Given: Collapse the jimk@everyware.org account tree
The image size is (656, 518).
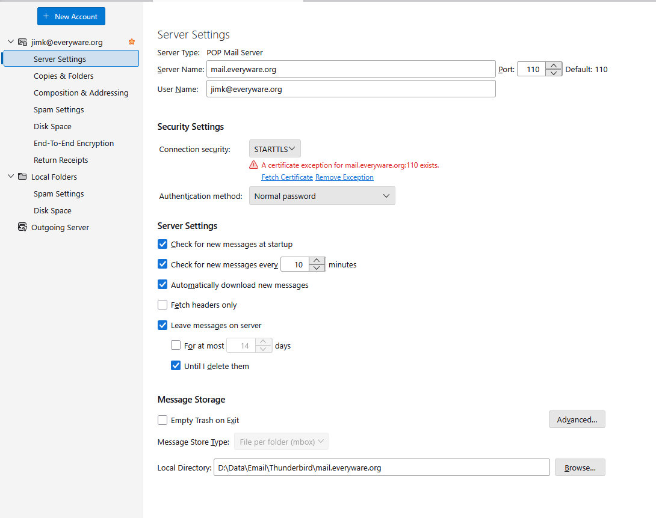Looking at the screenshot, I should point(11,42).
